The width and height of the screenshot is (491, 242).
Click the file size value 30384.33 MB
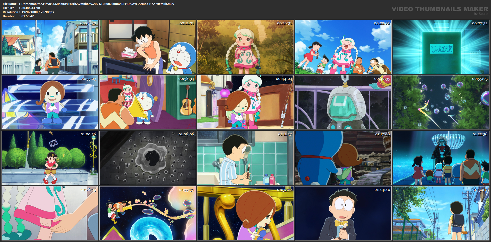(x=31, y=8)
